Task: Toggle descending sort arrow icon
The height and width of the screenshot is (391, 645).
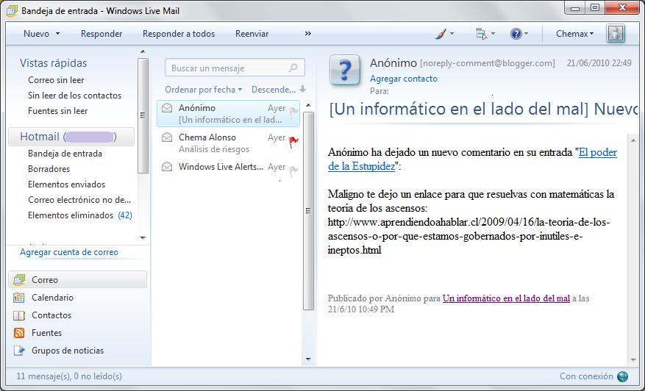Action: (x=303, y=89)
